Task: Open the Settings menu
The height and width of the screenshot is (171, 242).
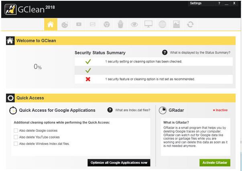Action: [196, 3]
